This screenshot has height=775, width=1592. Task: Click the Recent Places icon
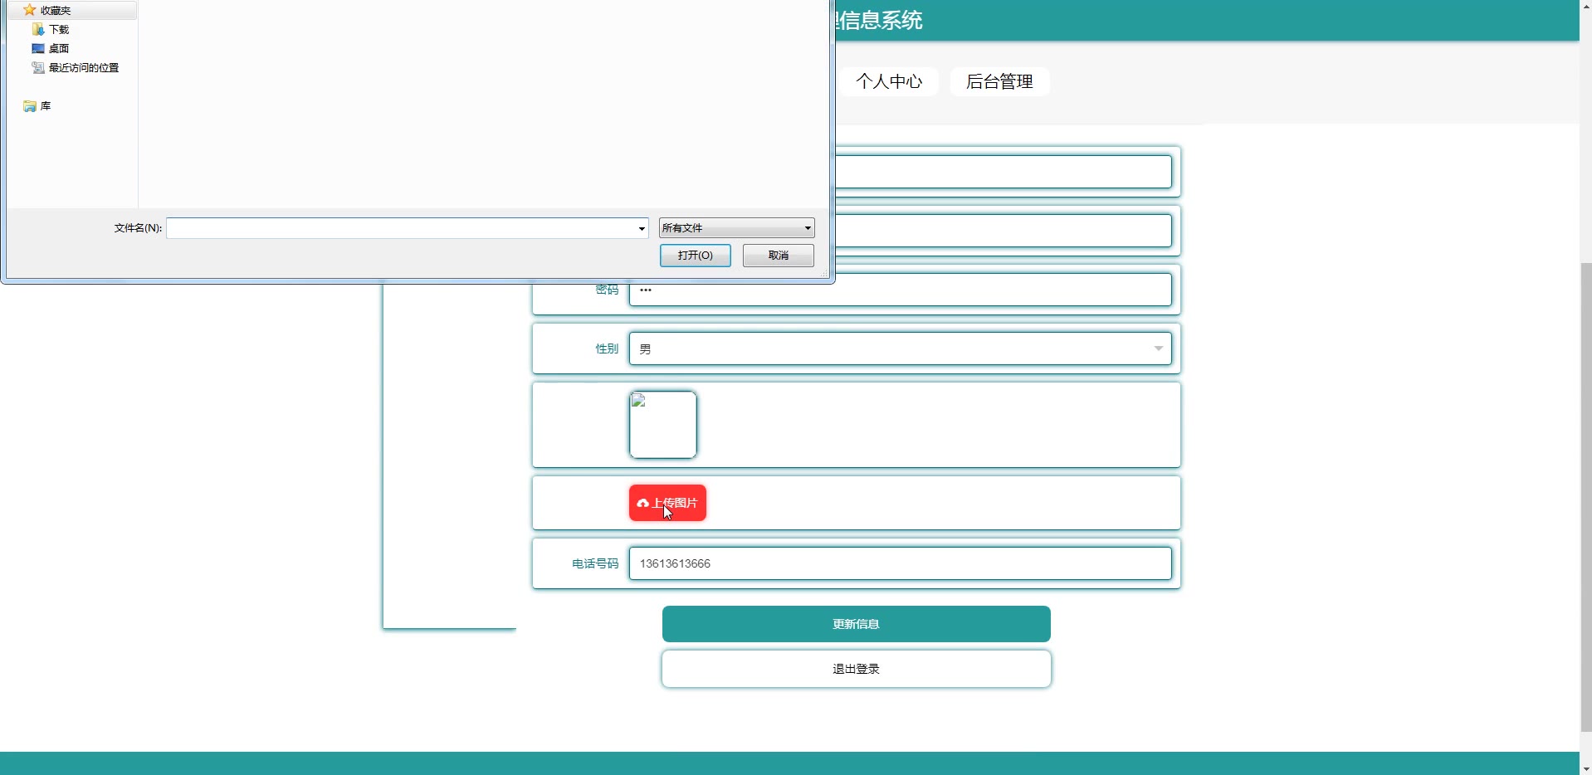(x=38, y=67)
